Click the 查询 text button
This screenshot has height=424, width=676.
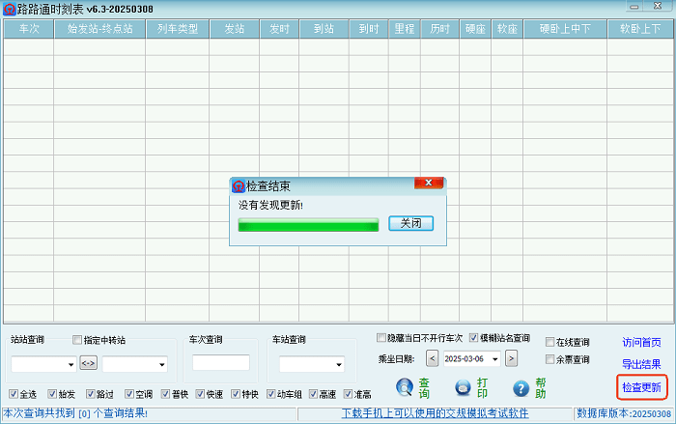coord(424,388)
